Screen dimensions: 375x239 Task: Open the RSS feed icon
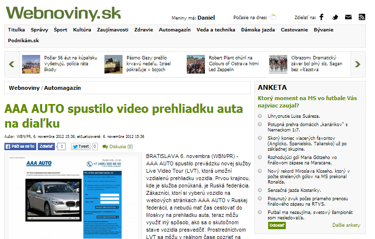pos(362,17)
